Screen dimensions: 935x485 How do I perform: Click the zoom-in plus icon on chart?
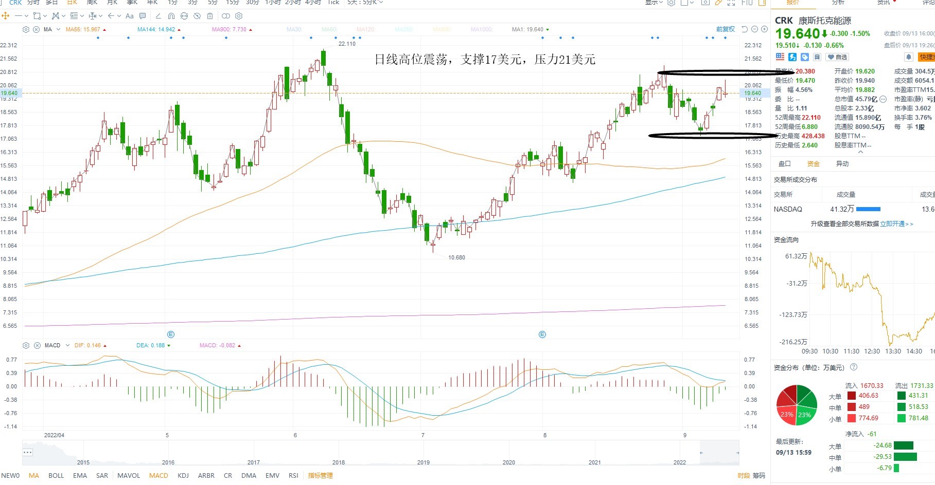coord(764,29)
